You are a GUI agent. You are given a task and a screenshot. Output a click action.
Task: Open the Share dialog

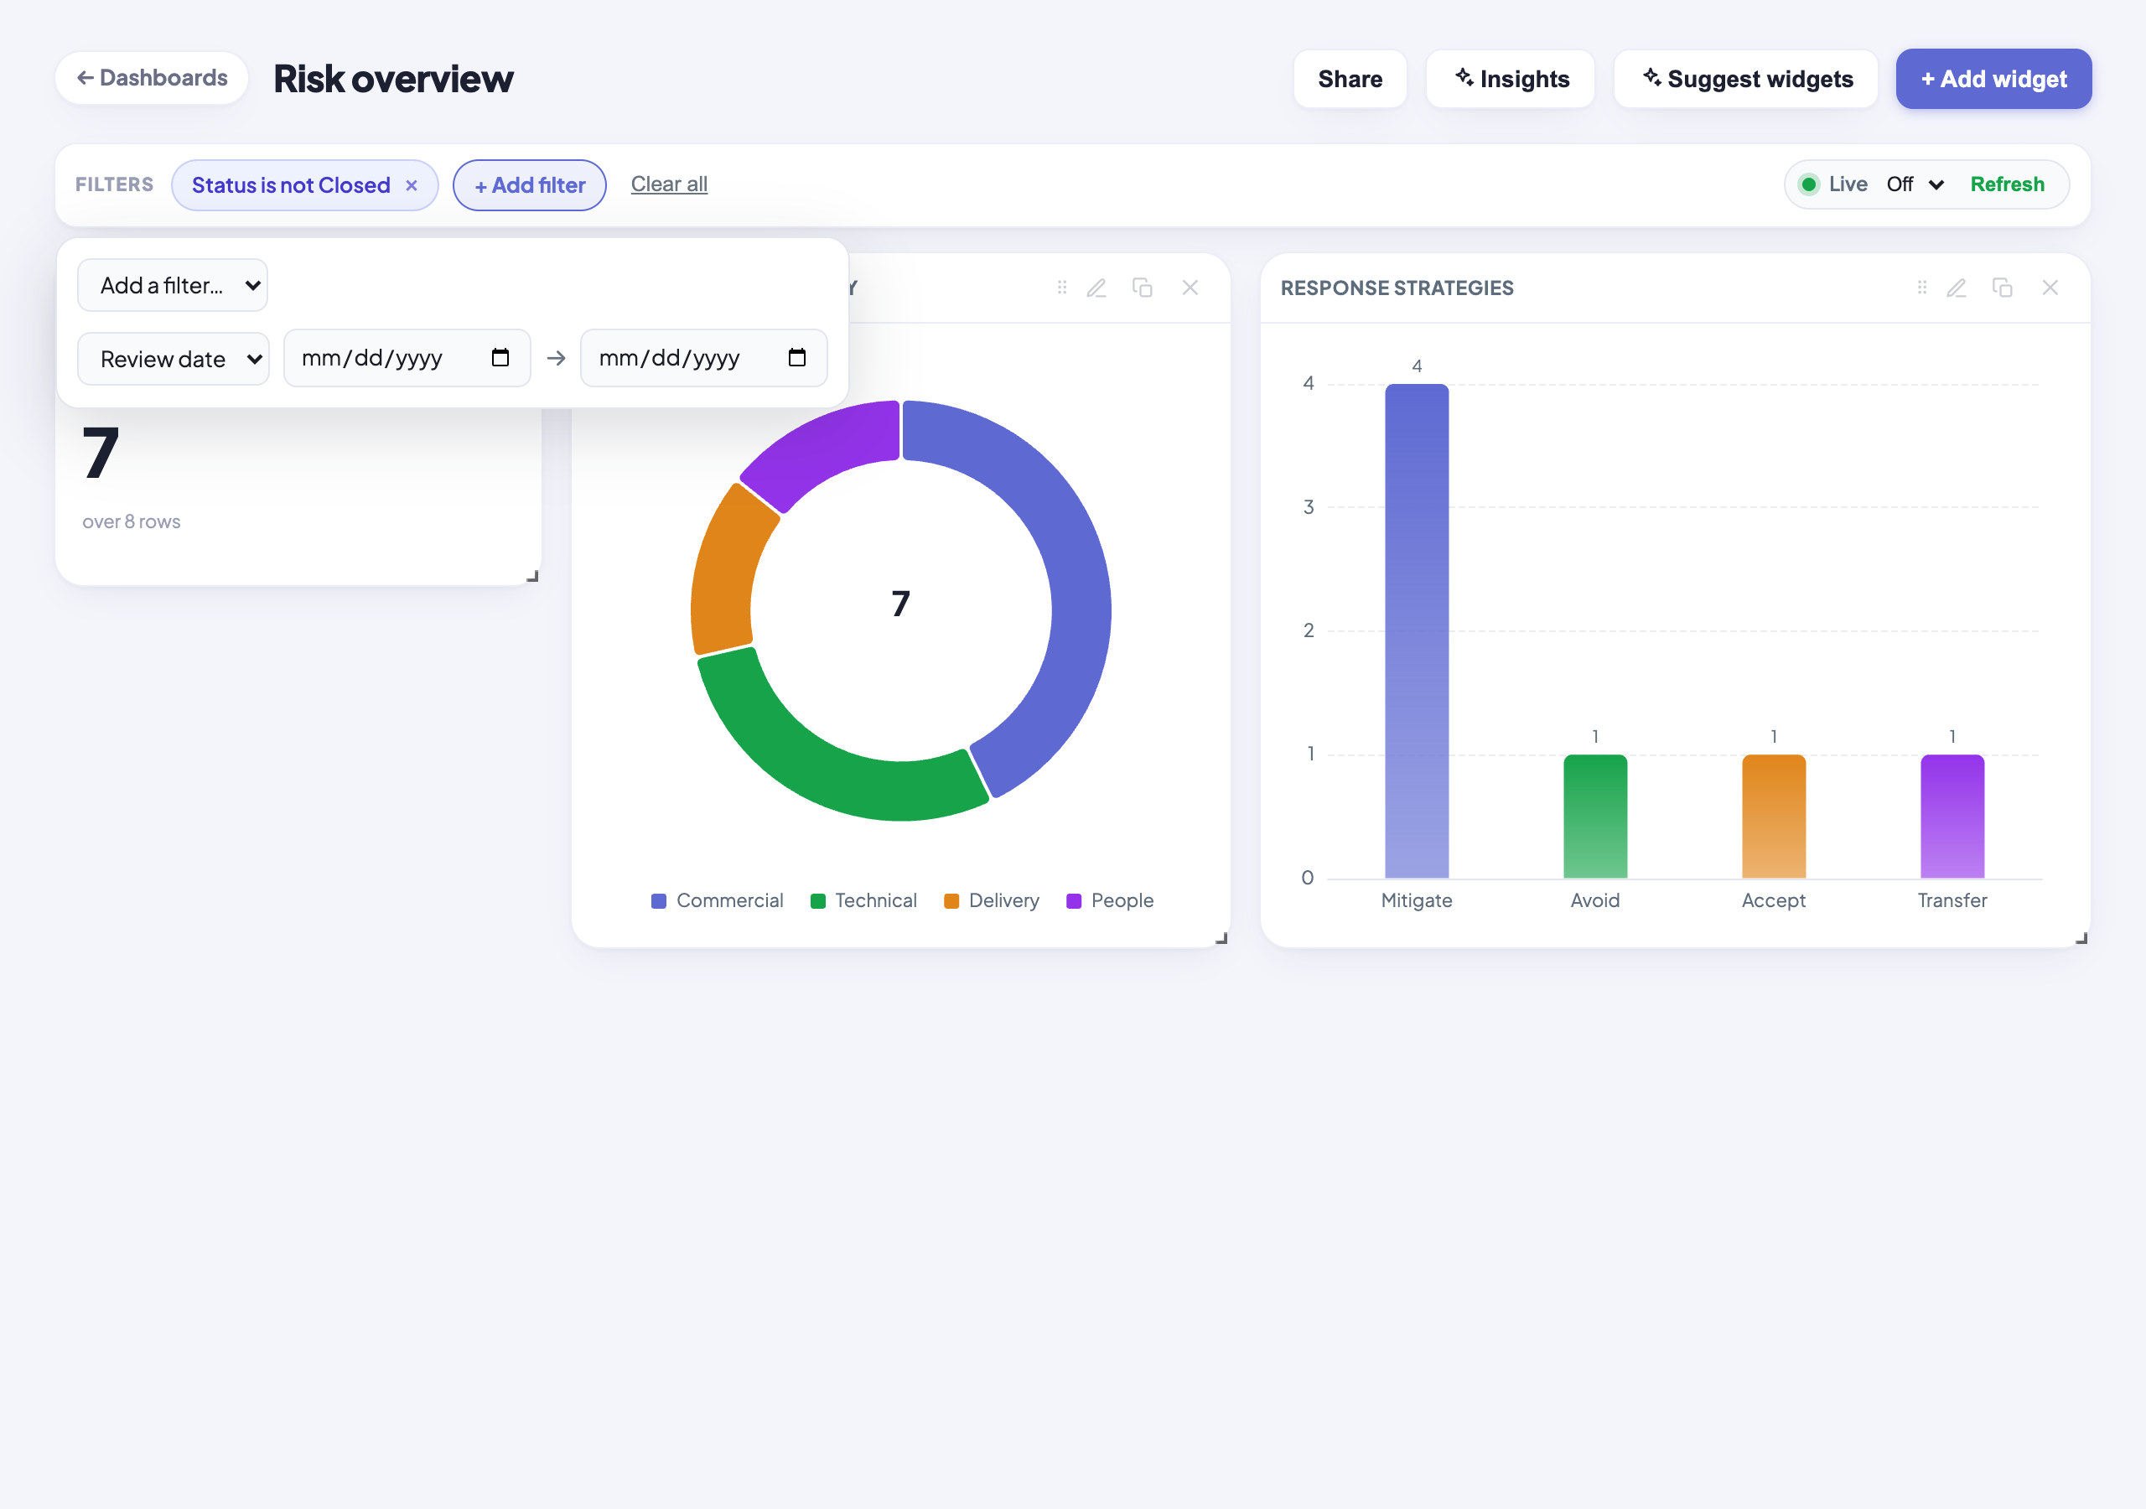pyautogui.click(x=1350, y=79)
